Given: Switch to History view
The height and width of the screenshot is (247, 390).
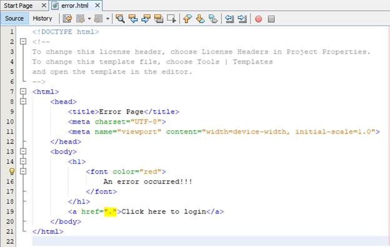Looking at the screenshot, I should pyautogui.click(x=42, y=19).
